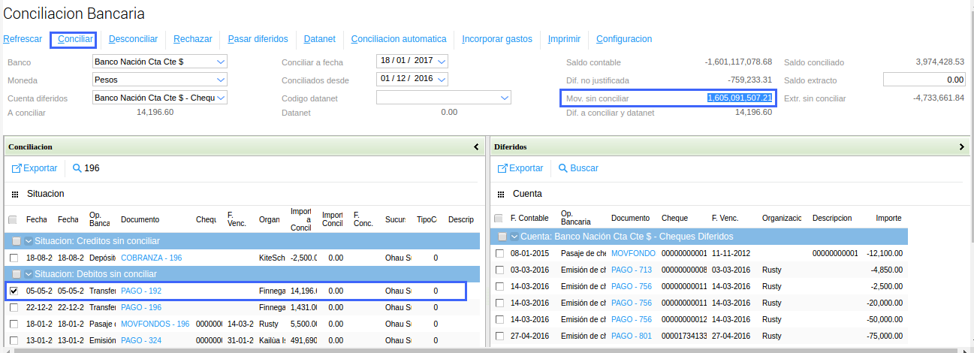Click Conciliar in the toolbar
The image size is (974, 353).
point(73,39)
